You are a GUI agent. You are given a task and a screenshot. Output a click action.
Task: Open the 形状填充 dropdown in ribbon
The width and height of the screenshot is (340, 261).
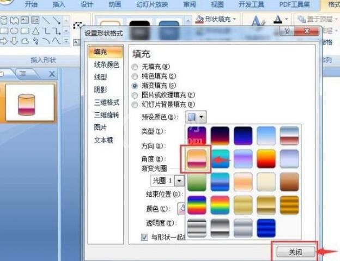click(216, 19)
